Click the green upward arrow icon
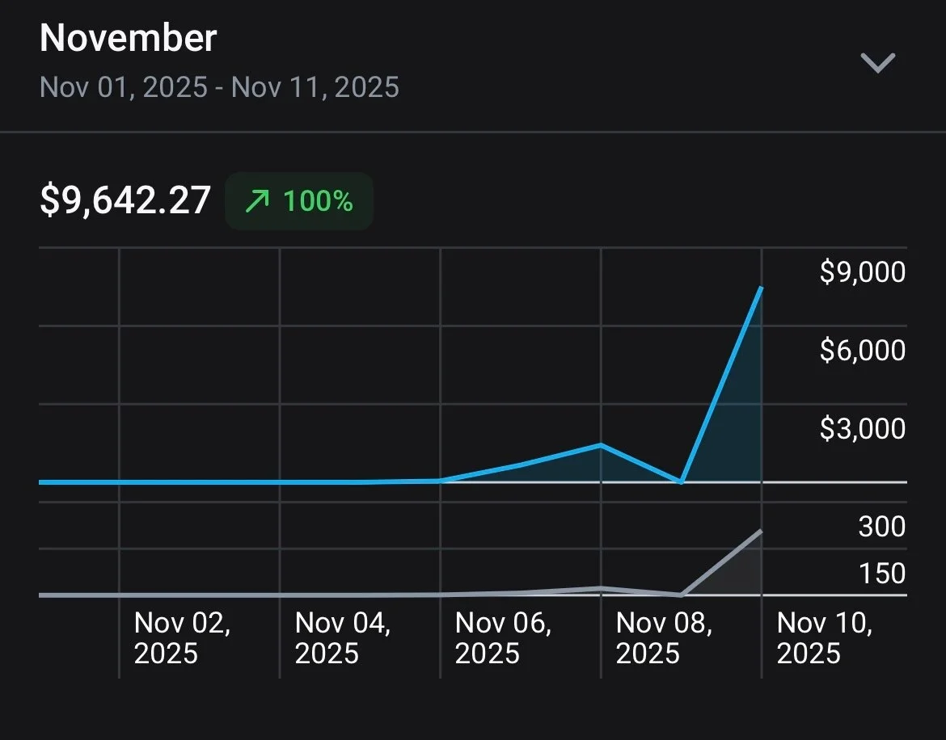The width and height of the screenshot is (946, 740). 256,201
